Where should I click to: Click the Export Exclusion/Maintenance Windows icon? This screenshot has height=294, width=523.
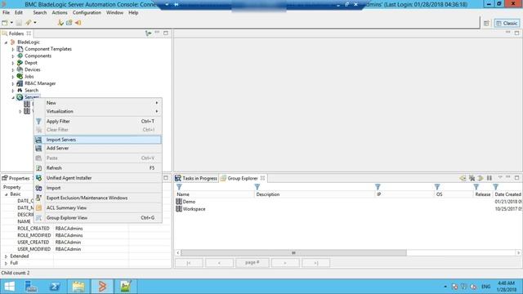pyautogui.click(x=38, y=198)
